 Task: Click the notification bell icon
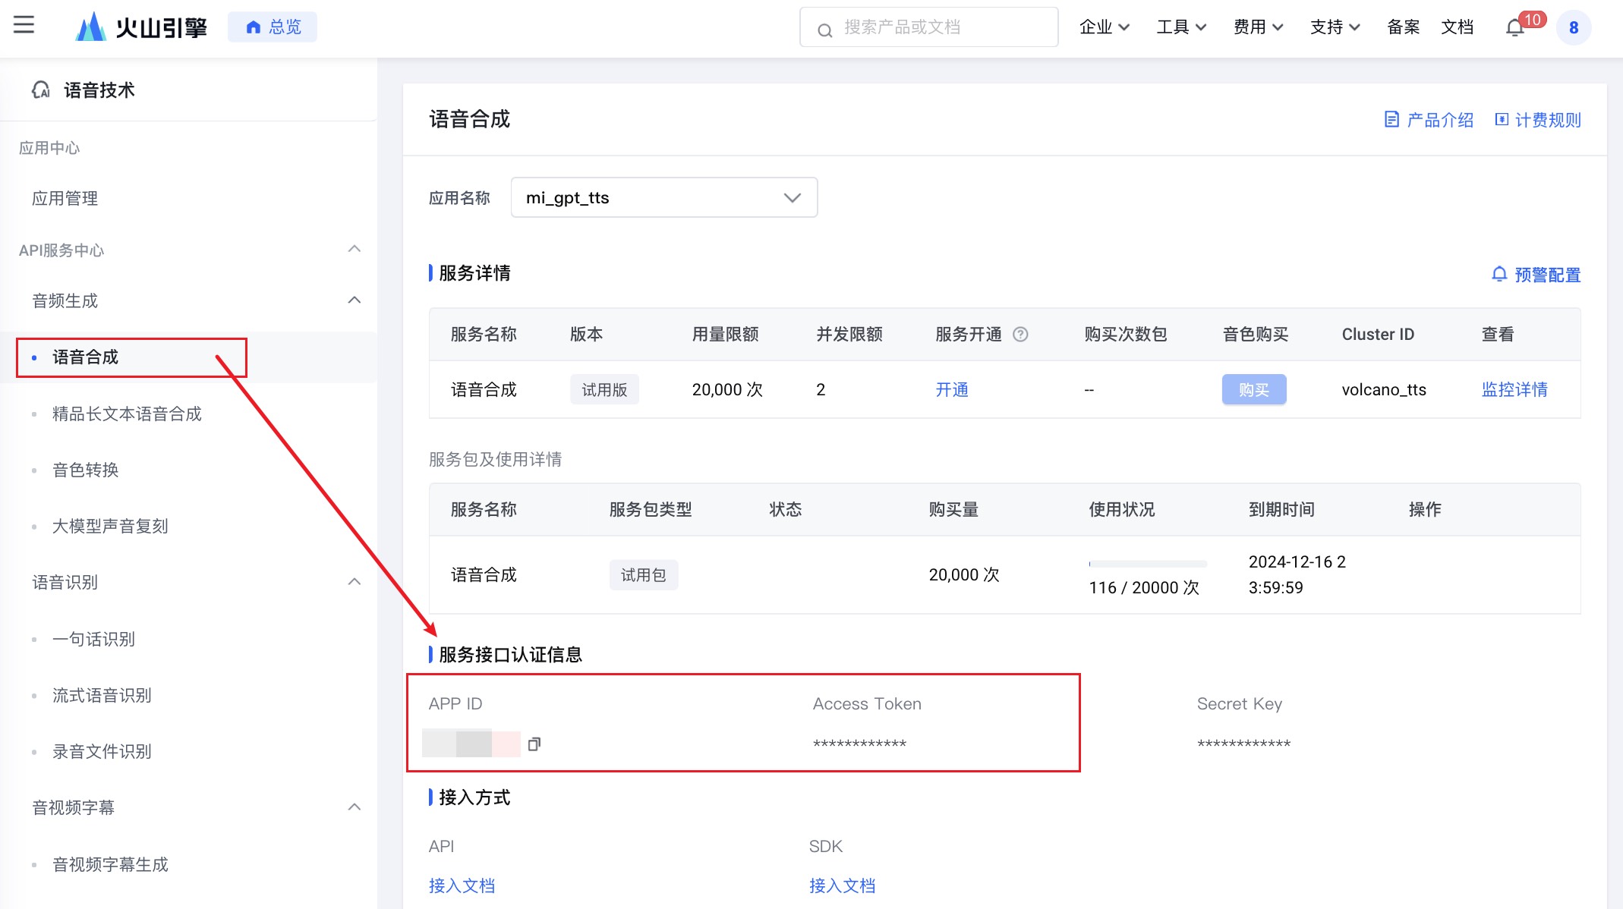[x=1514, y=28]
